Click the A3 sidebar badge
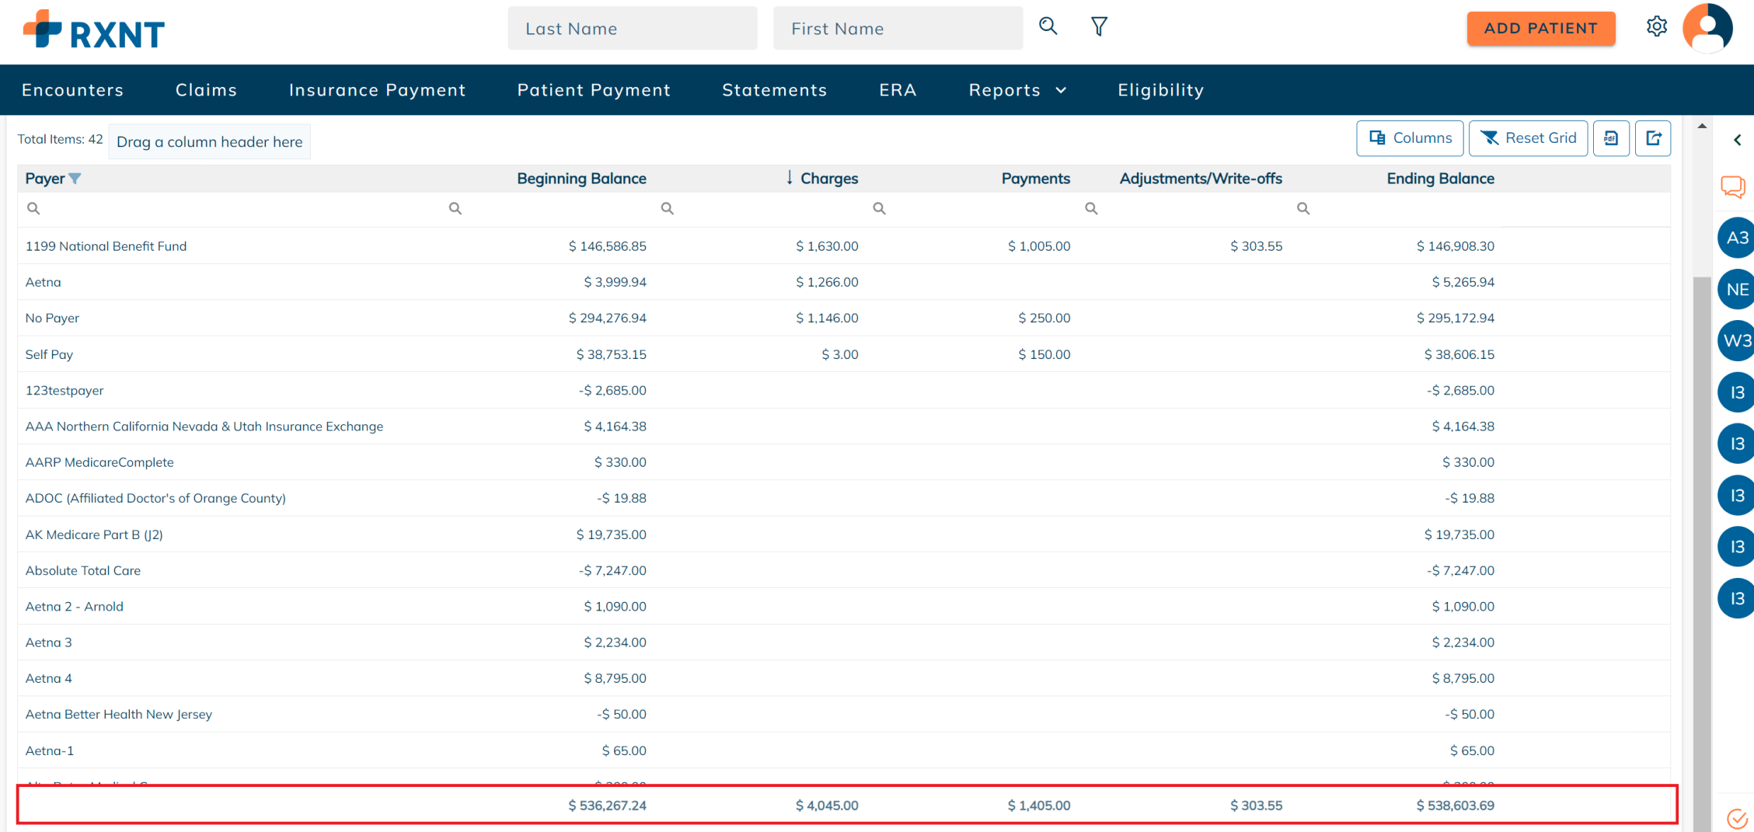1754x832 pixels. tap(1736, 238)
